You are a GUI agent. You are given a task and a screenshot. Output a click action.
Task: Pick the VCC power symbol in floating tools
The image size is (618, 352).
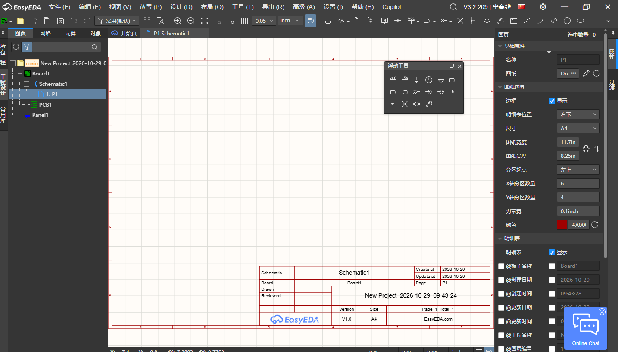coord(393,80)
